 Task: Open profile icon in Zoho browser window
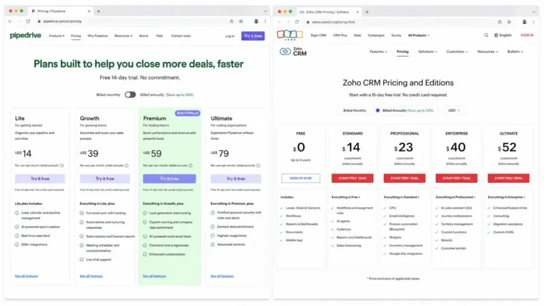(524, 22)
